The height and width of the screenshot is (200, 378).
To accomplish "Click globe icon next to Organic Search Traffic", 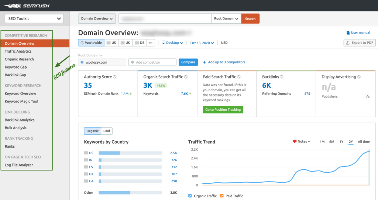I will [x=186, y=77].
